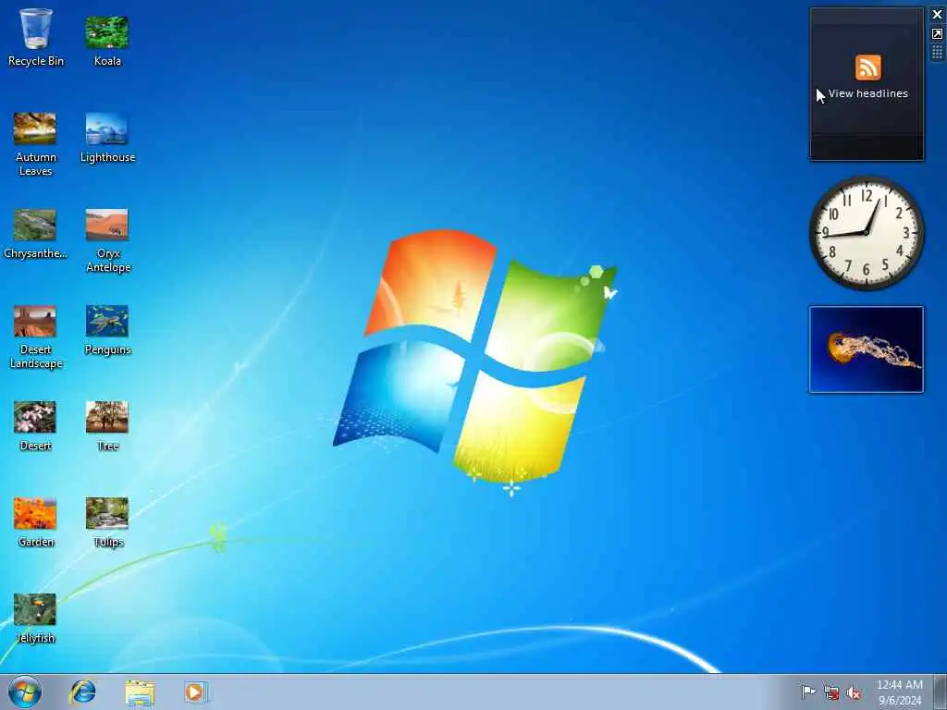Select the Chrysanthemum picture icon

tap(35, 234)
